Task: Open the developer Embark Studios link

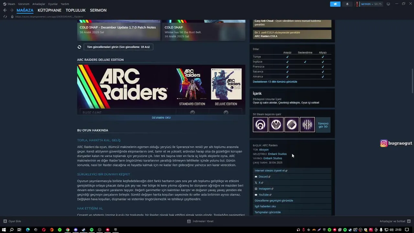Action: coord(277,154)
